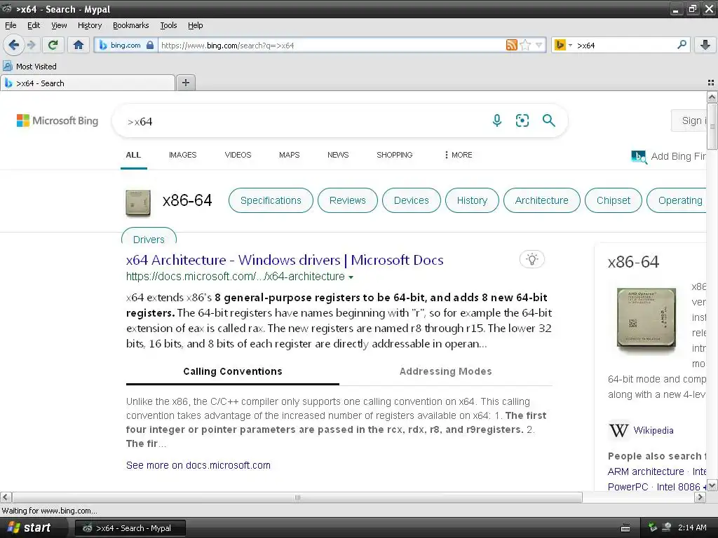
Task: Click the Add Bing Finder extension icon
Action: click(x=639, y=157)
